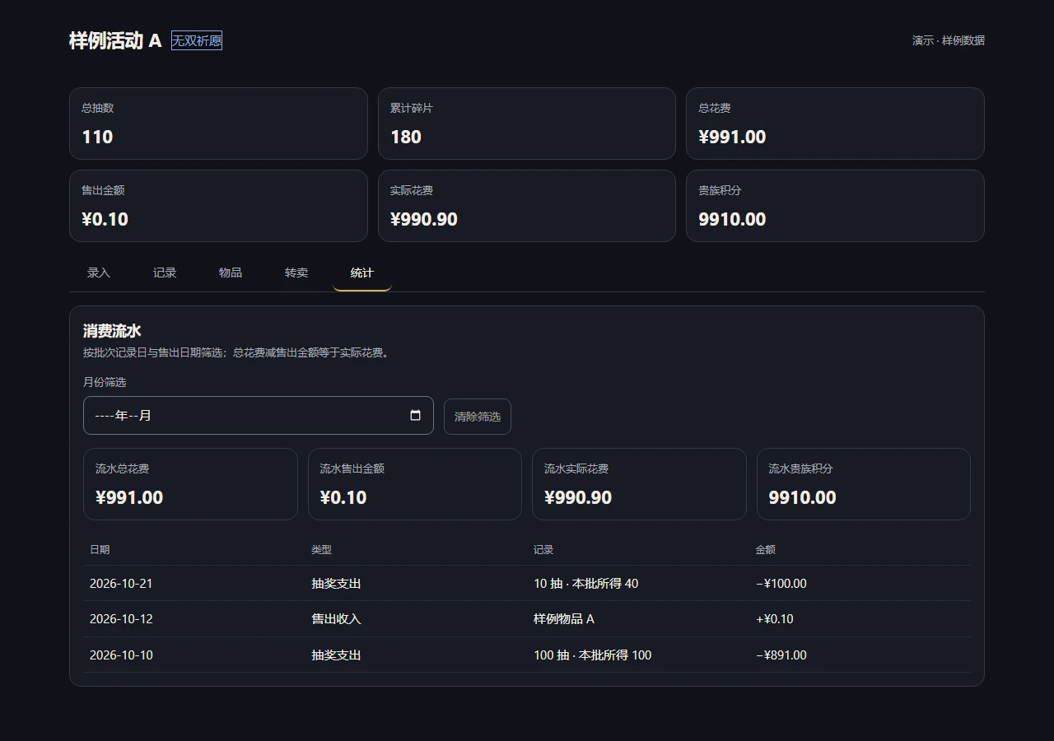Image resolution: width=1054 pixels, height=741 pixels.
Task: Click the record 10 抽 · 本批所得 40
Action: (586, 583)
